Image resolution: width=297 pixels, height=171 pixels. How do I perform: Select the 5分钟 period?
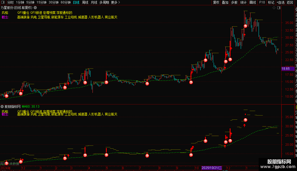(x=30, y=2)
